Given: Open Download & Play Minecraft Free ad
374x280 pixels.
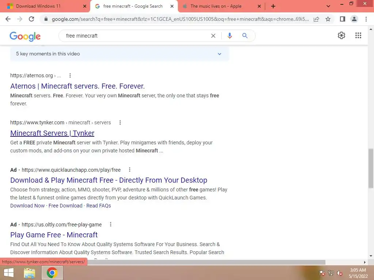Looking at the screenshot, I should 109,180.
